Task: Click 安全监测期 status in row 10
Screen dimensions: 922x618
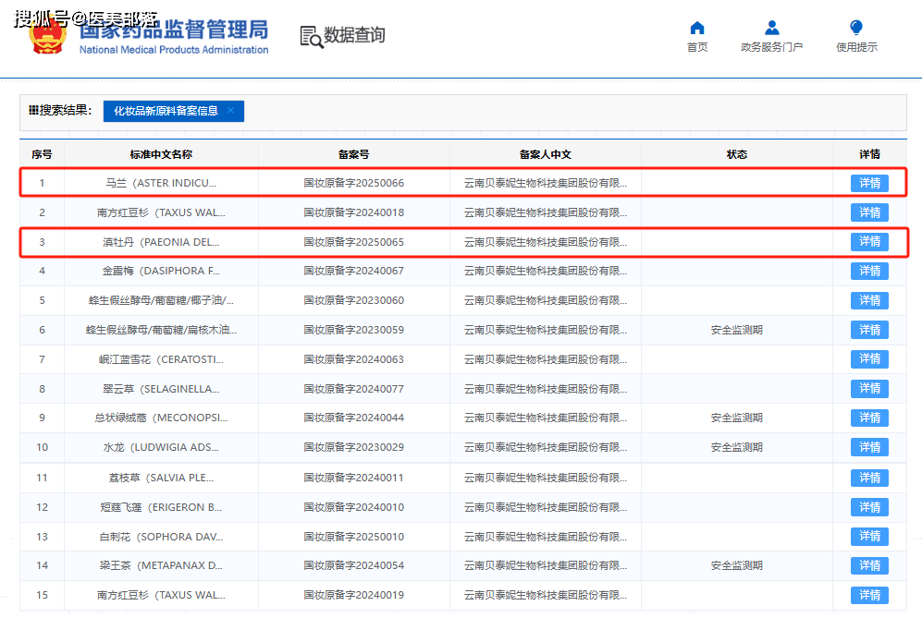Action: coord(737,447)
